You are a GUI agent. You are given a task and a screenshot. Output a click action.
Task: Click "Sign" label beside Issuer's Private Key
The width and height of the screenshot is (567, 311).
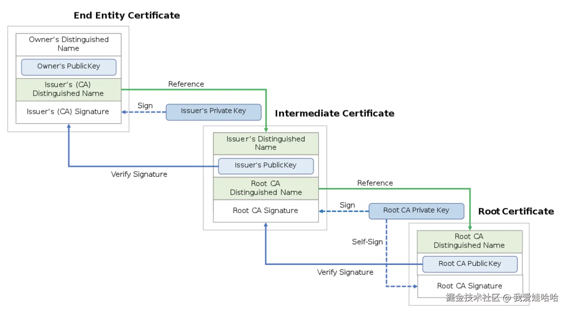point(145,106)
